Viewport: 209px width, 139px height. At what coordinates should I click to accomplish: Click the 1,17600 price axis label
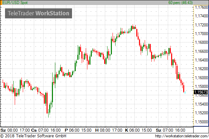[x=201, y=7]
